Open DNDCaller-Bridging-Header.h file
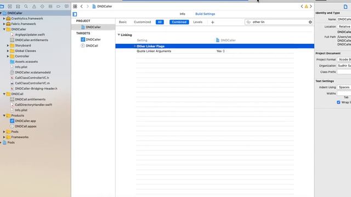Screen dimensions: 351x197 tap(36, 89)
